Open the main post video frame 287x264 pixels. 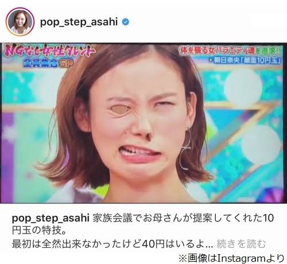(x=142, y=123)
